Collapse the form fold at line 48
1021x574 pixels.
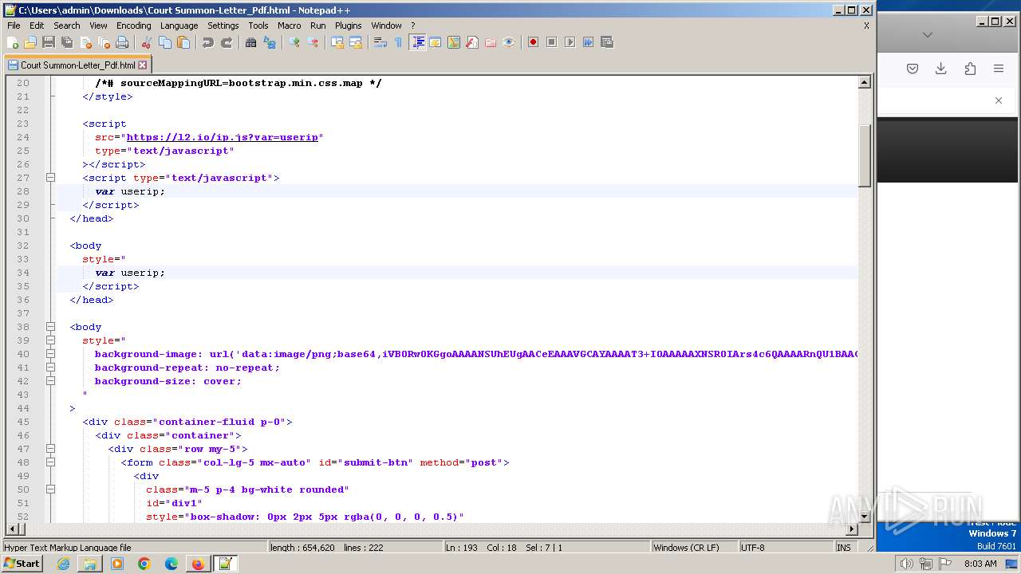(50, 462)
